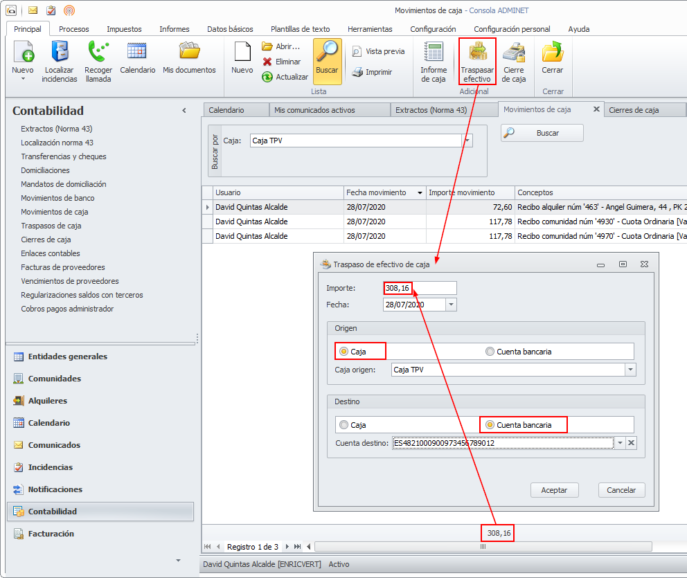Switch to the Cierres de caja tab

(633, 110)
